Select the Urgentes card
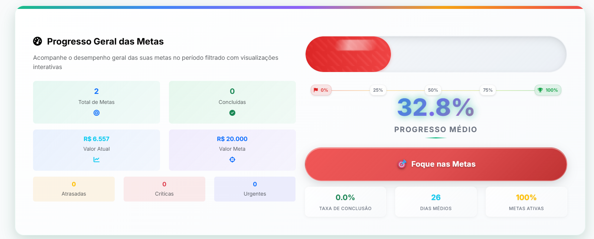Image resolution: width=594 pixels, height=239 pixels. 255,189
